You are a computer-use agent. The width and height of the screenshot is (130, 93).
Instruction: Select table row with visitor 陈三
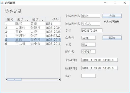tap(33, 24)
